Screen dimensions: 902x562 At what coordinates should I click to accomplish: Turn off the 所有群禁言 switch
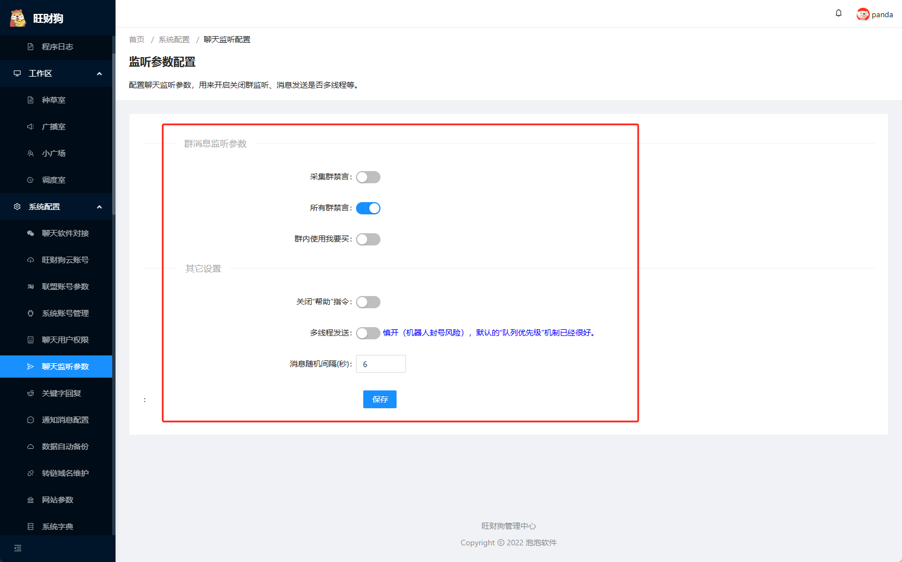click(368, 208)
